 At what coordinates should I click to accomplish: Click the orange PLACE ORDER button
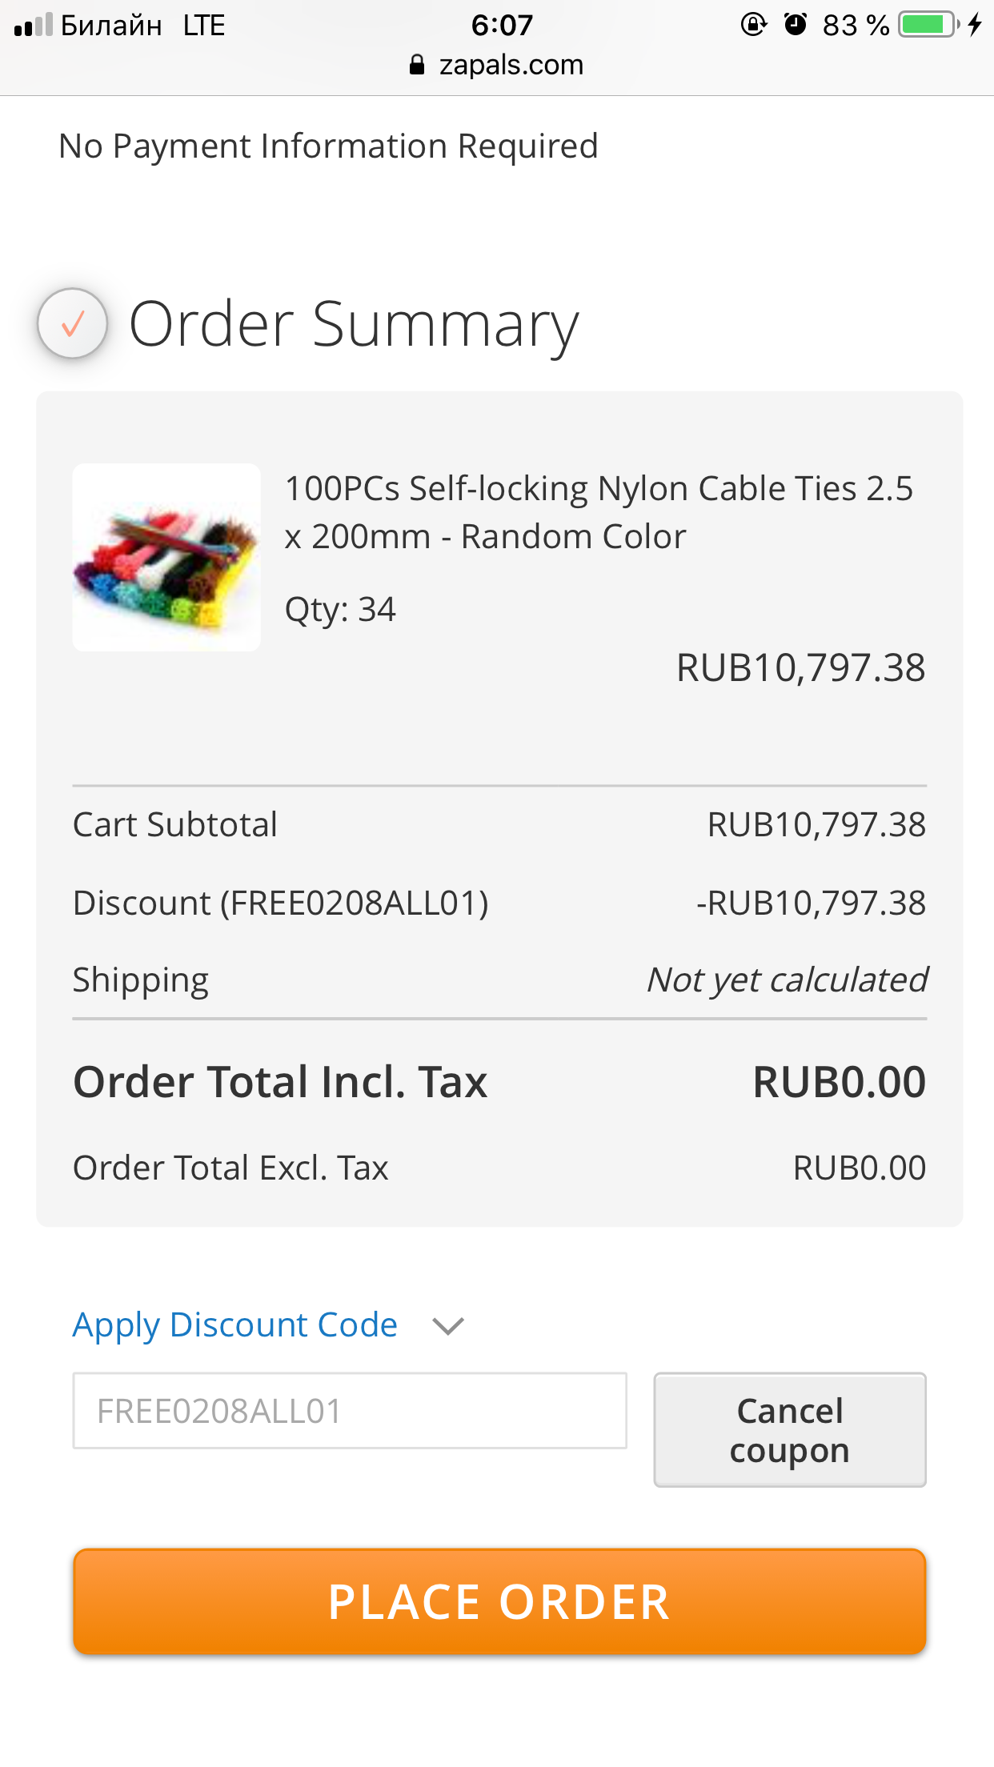tap(499, 1602)
